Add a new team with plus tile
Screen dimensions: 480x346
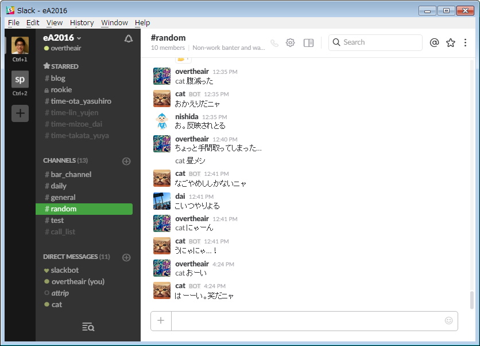click(20, 113)
